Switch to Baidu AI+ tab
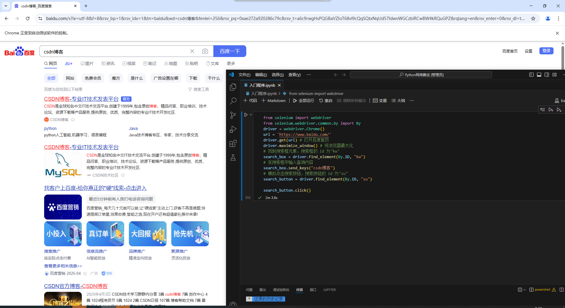 tap(69, 63)
